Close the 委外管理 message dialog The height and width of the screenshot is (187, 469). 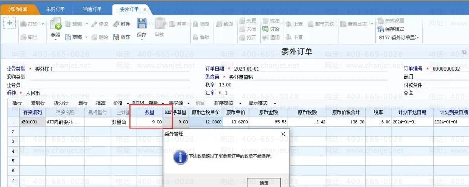tap(283, 134)
